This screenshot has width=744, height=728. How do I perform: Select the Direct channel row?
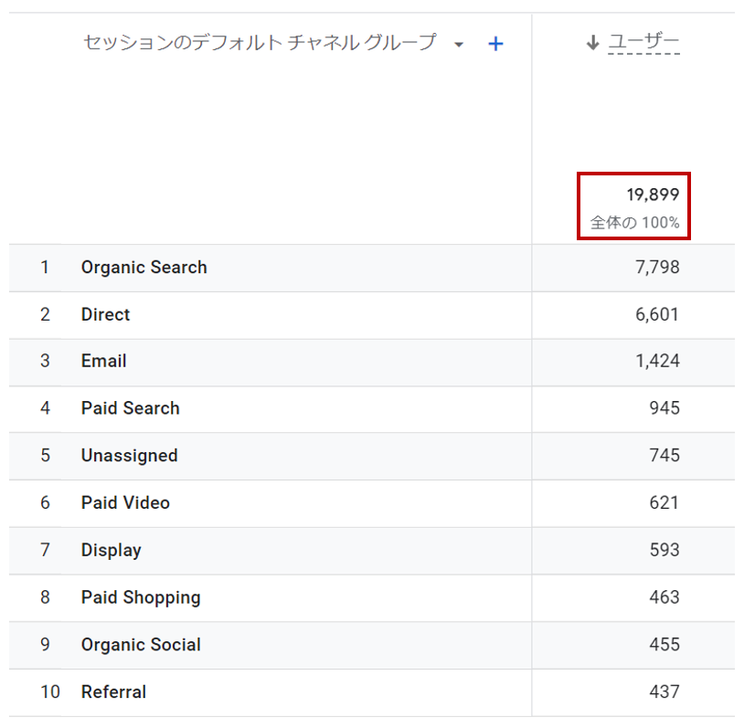click(x=371, y=315)
